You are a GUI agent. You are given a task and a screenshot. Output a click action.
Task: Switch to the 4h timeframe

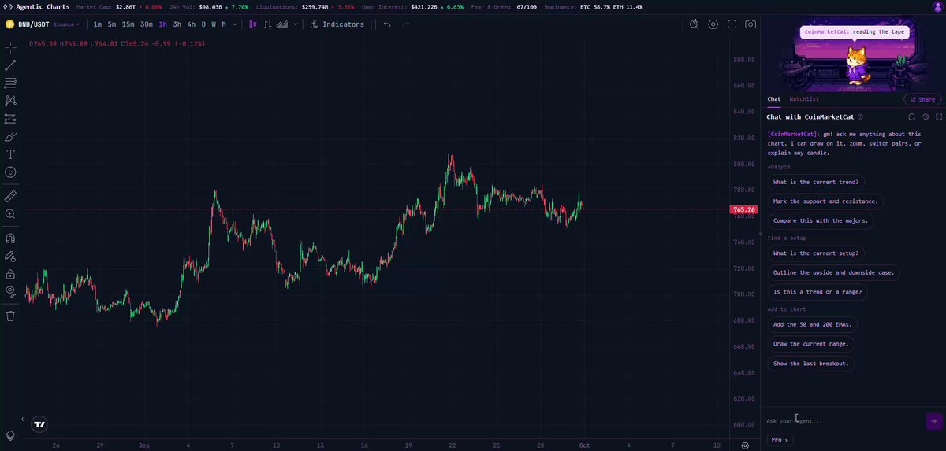click(192, 24)
